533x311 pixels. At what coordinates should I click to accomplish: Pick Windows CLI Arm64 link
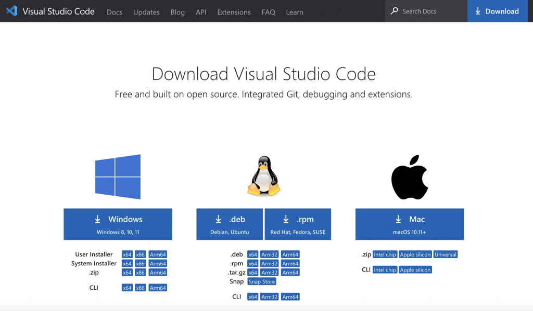pos(158,288)
